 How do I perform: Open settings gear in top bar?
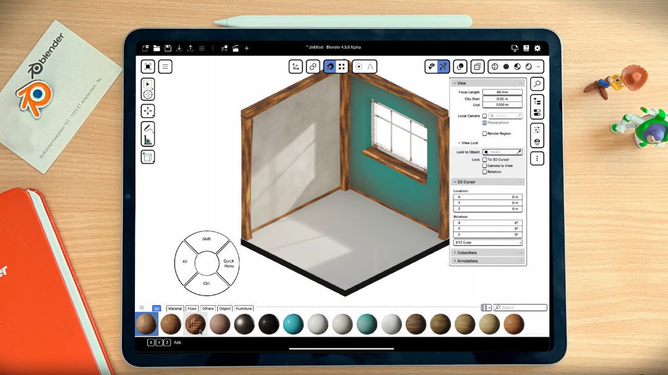[537, 48]
